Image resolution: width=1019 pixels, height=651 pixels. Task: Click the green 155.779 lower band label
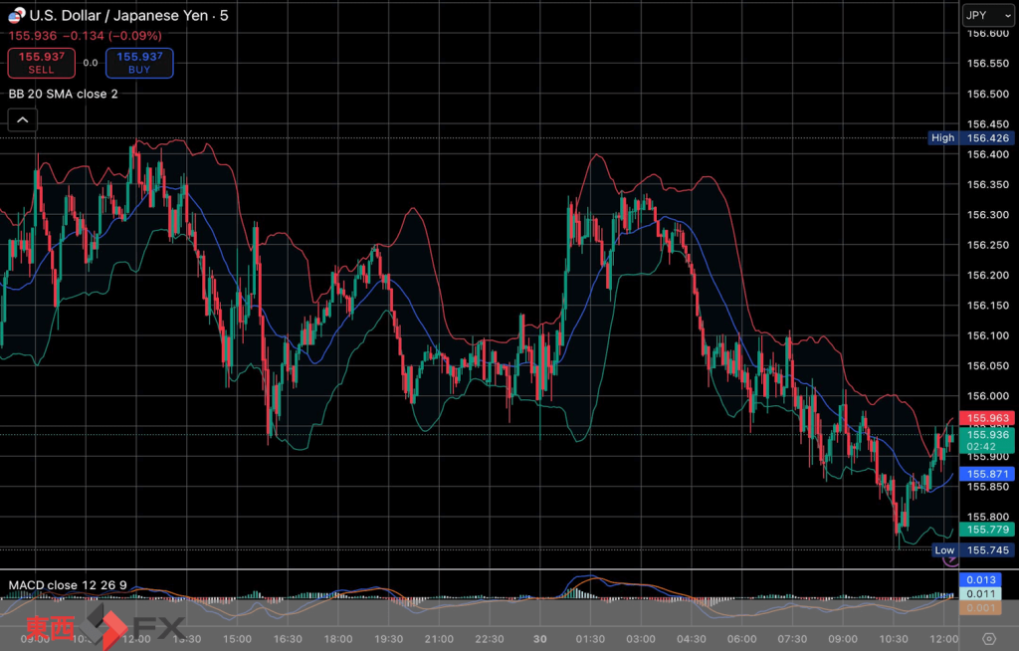click(x=985, y=530)
